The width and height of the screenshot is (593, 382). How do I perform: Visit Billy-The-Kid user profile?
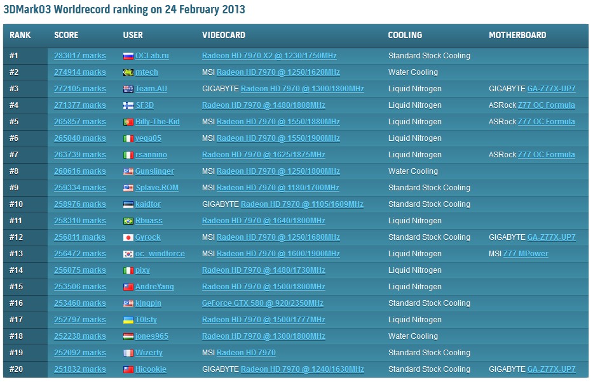pos(158,122)
